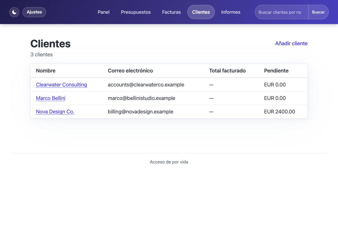Image resolution: width=338 pixels, height=238 pixels.
Task: Click Clearwater Consulting's total facturado dash
Action: [211, 85]
